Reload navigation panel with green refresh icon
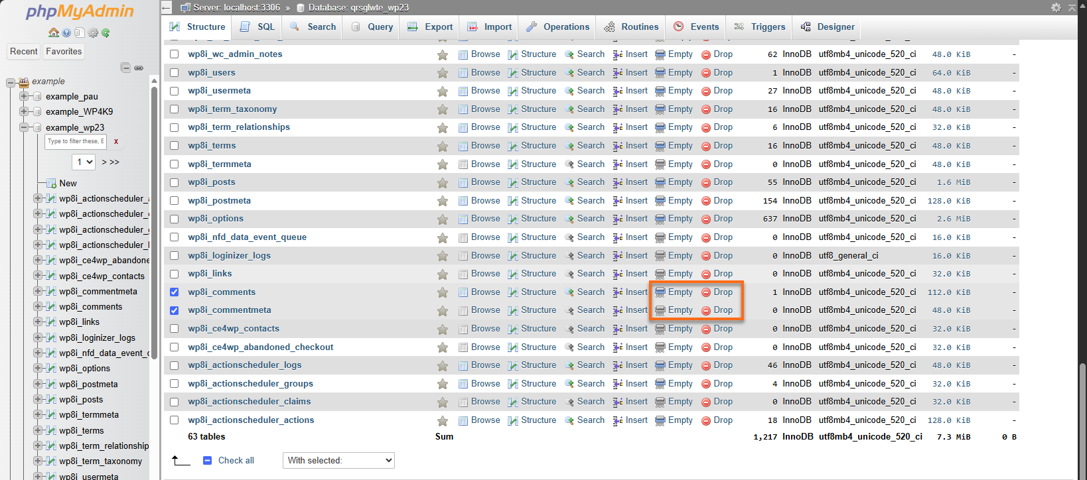 click(x=106, y=33)
